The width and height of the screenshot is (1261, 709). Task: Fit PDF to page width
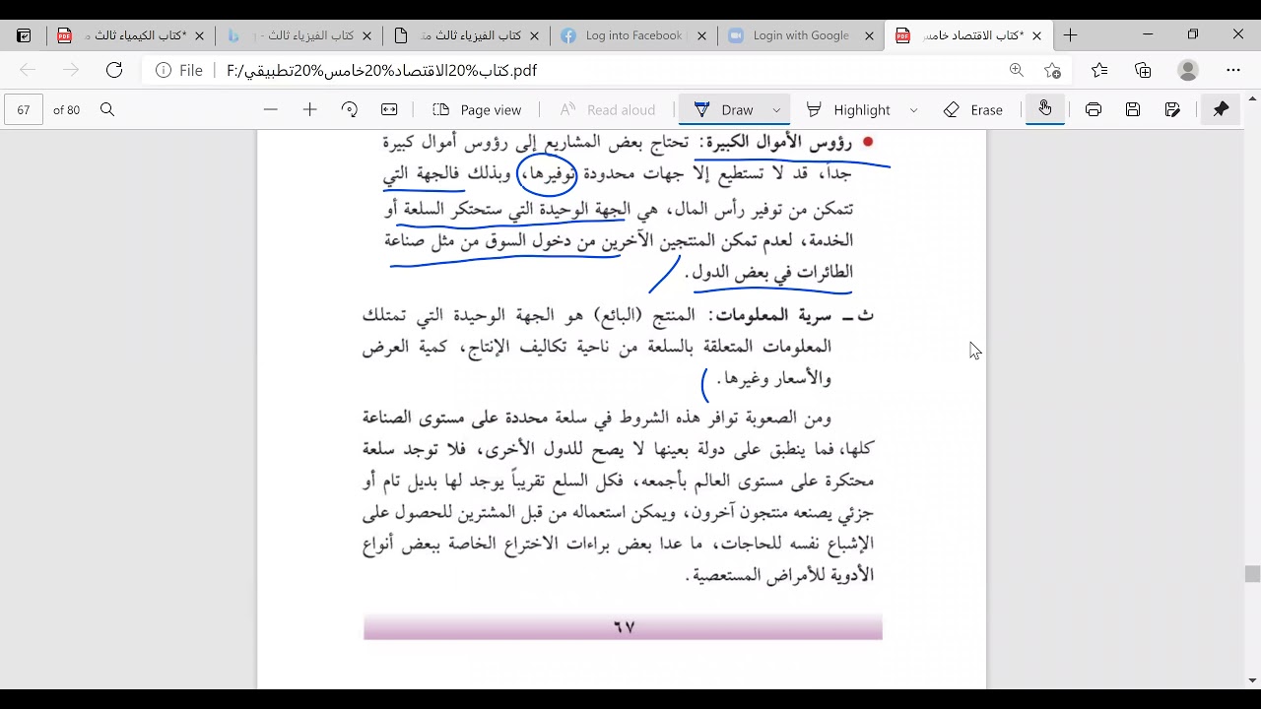(389, 109)
